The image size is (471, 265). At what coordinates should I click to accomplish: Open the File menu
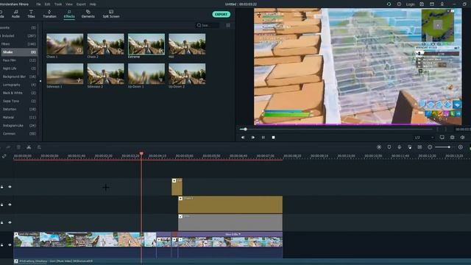pos(38,4)
